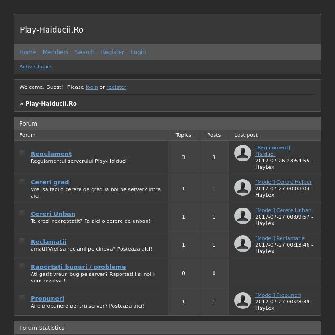This screenshot has height=335, width=335.
Task: Open the Search page in navigation bar
Action: 85,52
